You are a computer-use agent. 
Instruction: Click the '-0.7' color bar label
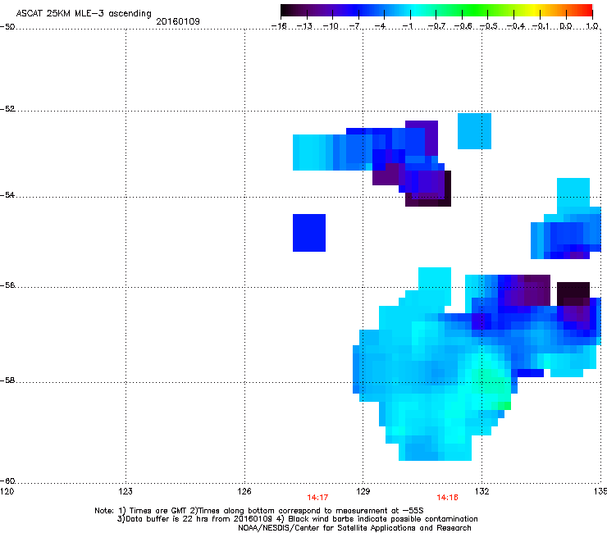pos(436,26)
